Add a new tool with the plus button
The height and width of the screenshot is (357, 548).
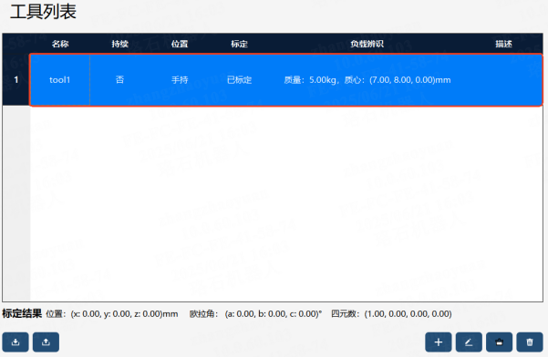coord(439,342)
